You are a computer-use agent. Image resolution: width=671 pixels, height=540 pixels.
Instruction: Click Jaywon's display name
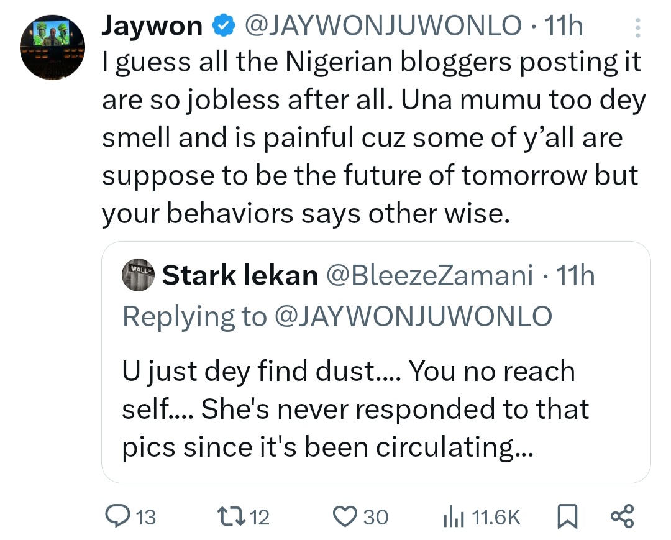[152, 25]
